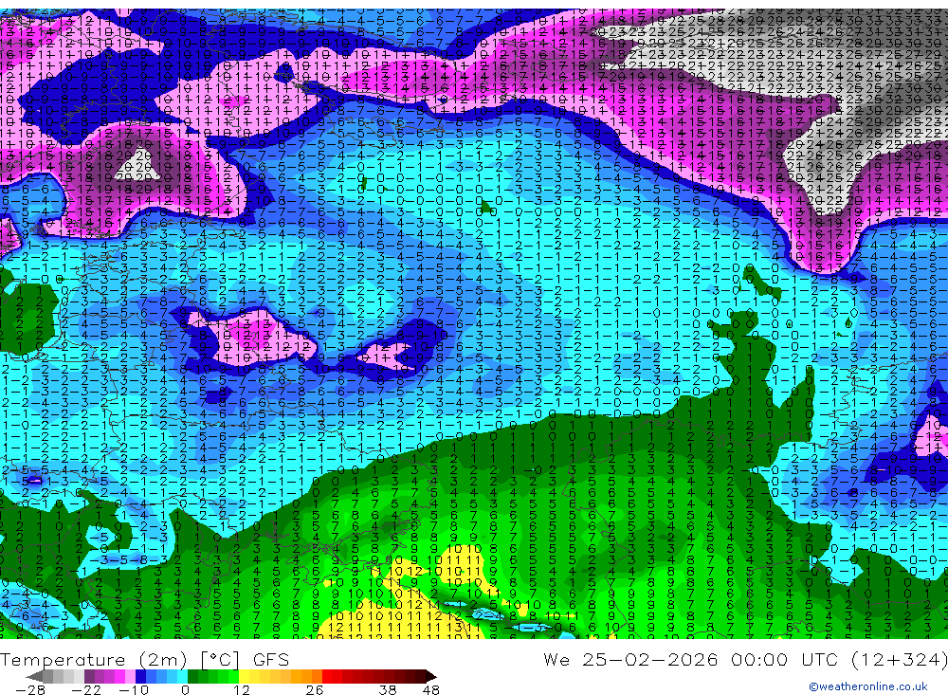Click the '26' legend value
This screenshot has width=948, height=695.
(314, 690)
